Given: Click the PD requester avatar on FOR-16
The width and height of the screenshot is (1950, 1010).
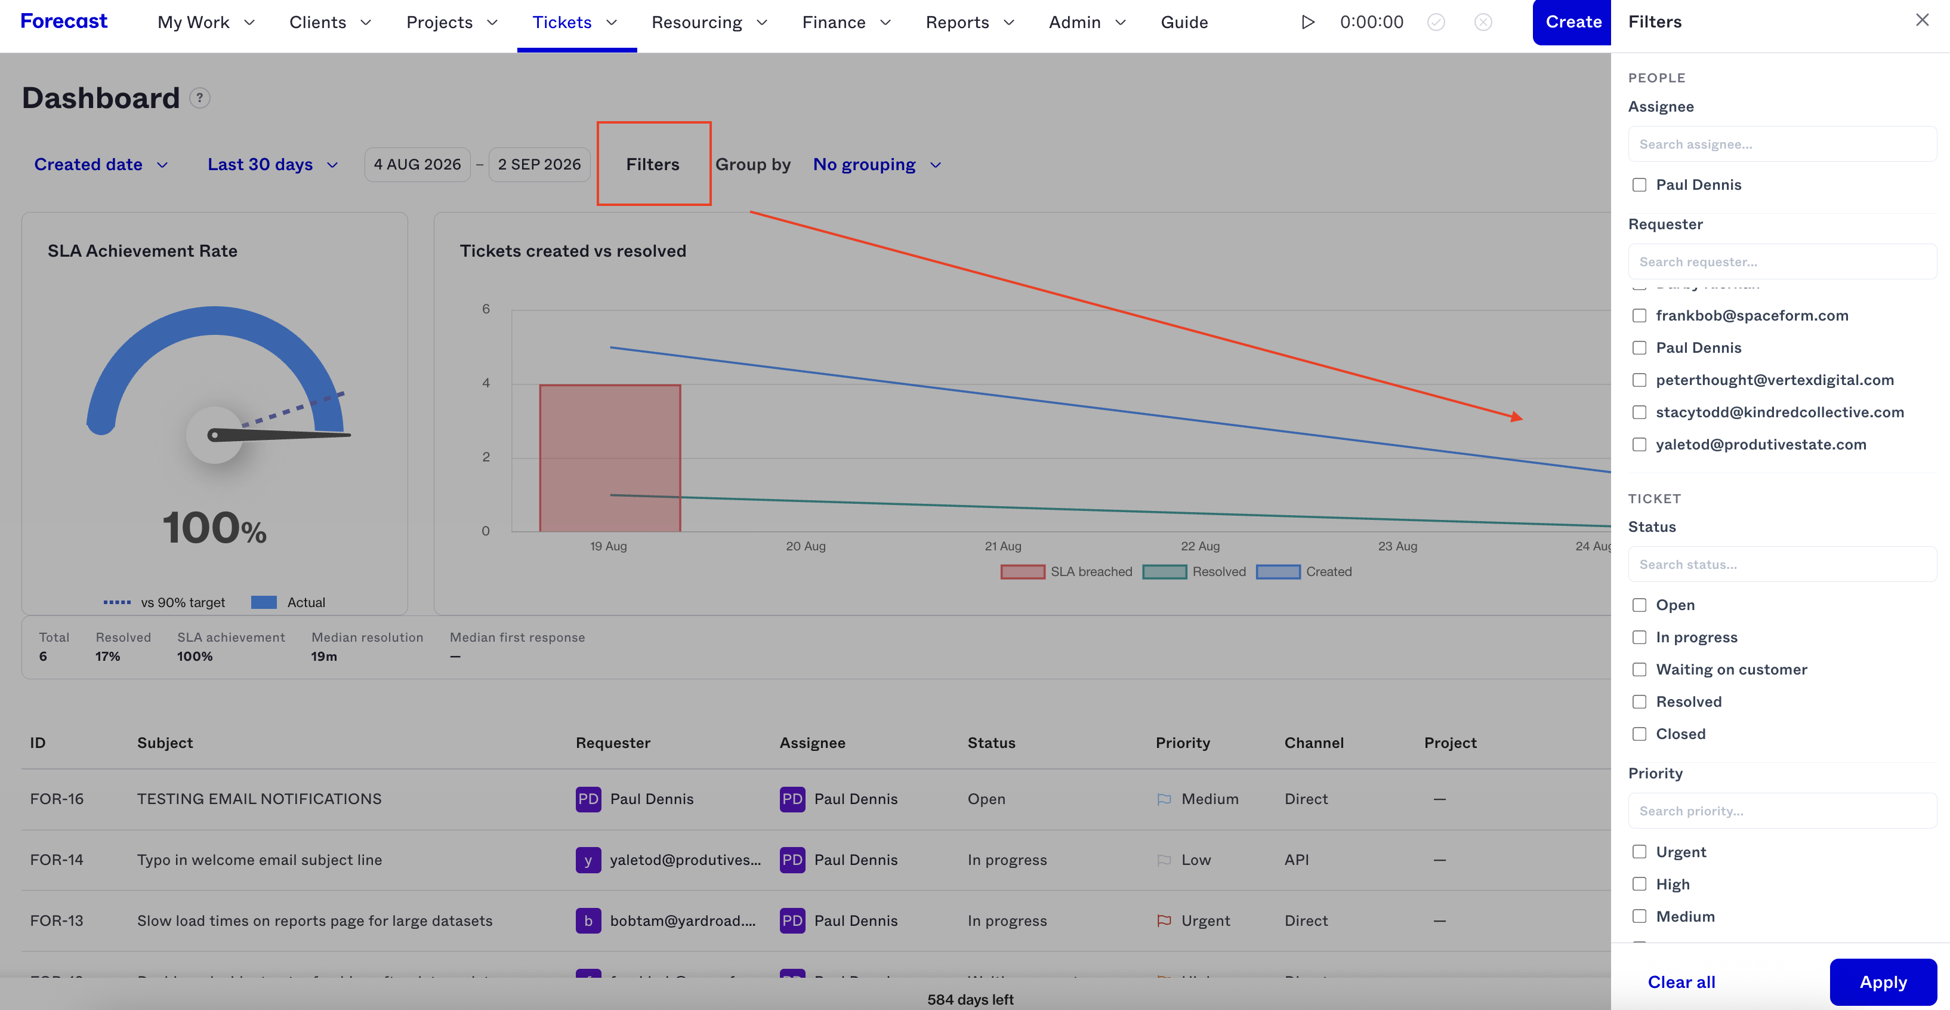Looking at the screenshot, I should [x=588, y=799].
